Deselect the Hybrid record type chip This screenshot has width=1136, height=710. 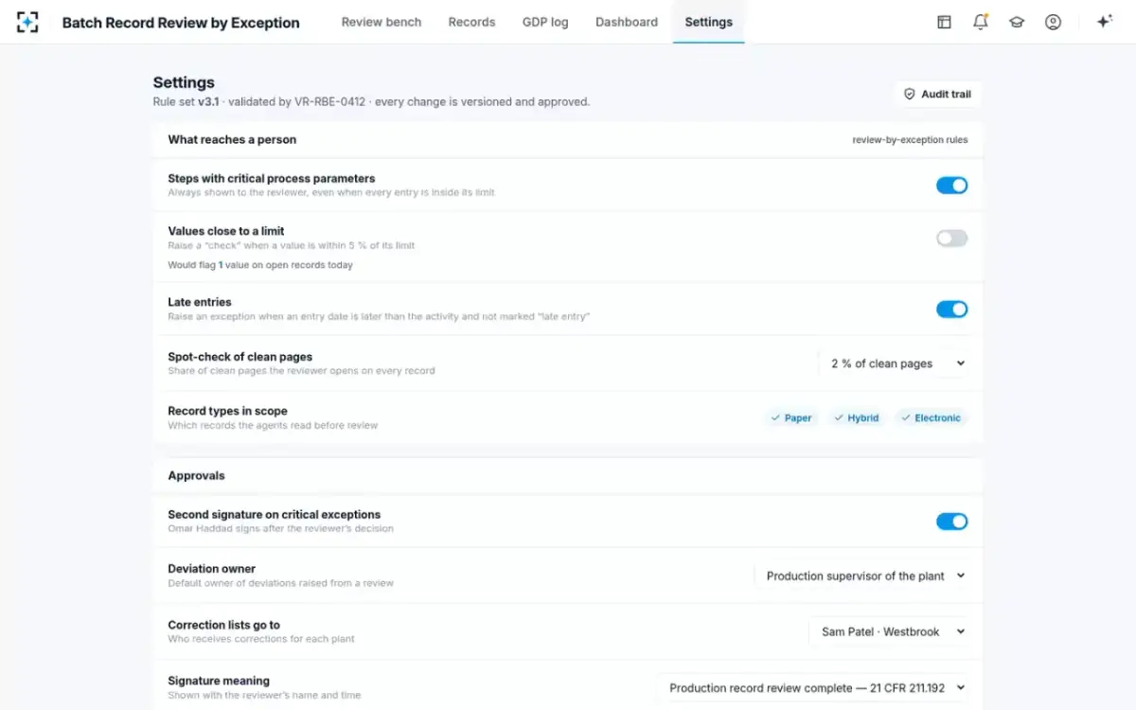857,417
